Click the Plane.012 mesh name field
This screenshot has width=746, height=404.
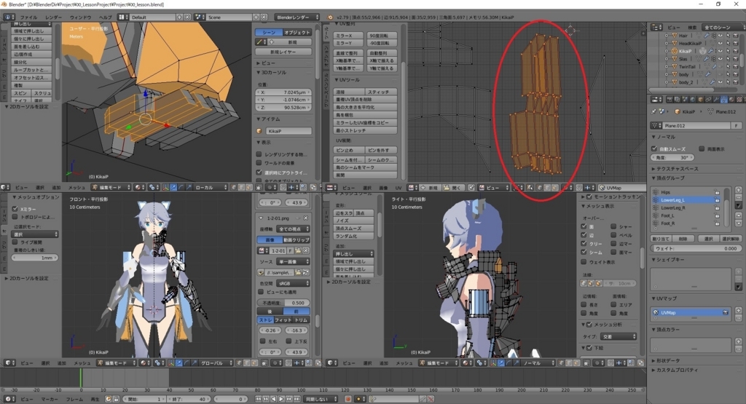pos(696,125)
